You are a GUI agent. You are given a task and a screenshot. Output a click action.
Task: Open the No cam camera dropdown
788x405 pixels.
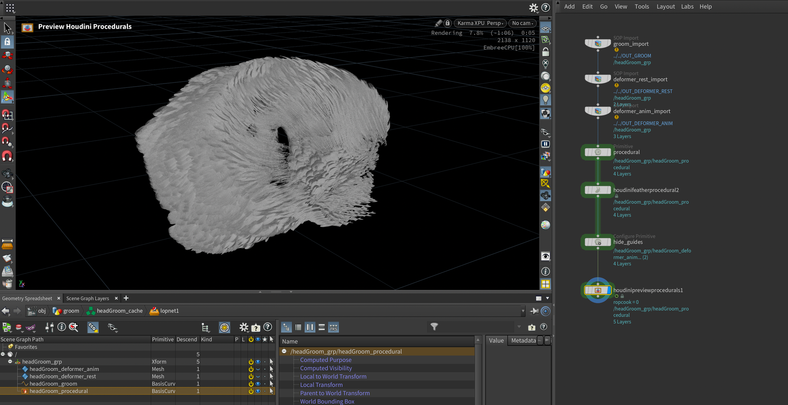[522, 23]
